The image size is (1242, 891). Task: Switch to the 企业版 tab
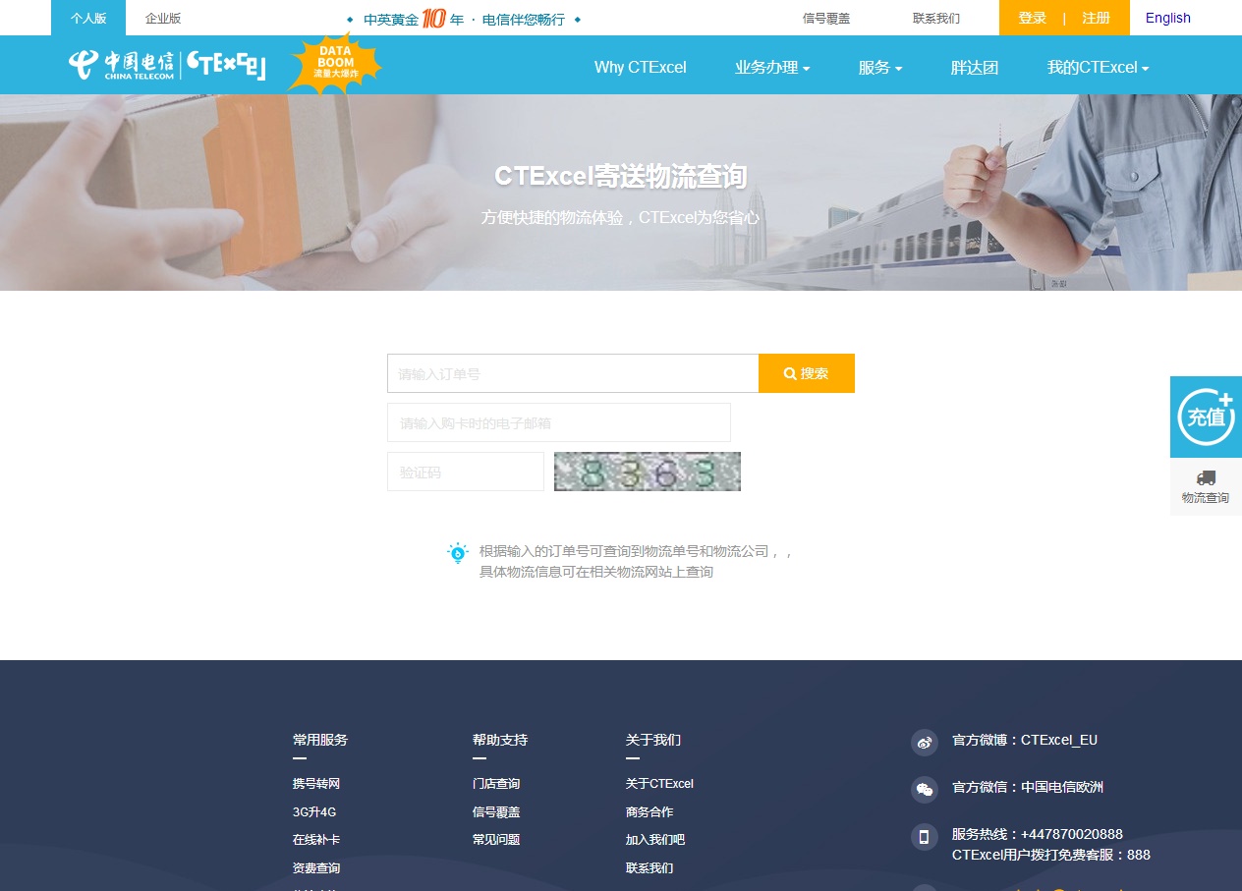163,18
